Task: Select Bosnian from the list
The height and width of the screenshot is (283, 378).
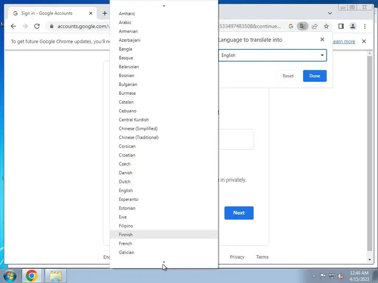Action: [164, 76]
